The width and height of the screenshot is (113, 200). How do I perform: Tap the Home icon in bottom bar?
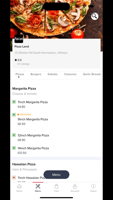click(19, 186)
